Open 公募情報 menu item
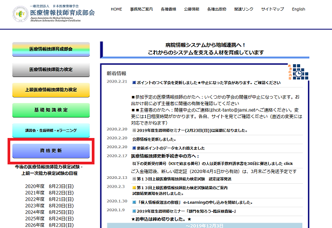 [192, 9]
